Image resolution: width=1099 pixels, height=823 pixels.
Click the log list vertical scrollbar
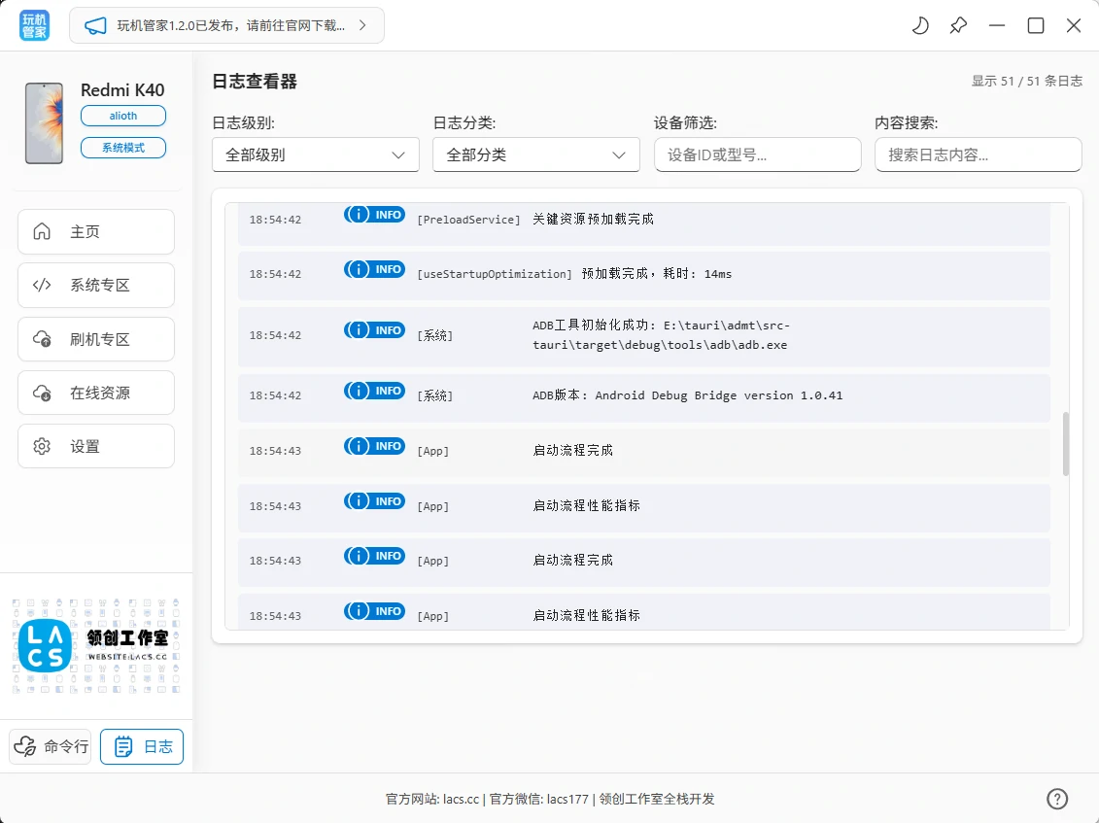(1065, 443)
